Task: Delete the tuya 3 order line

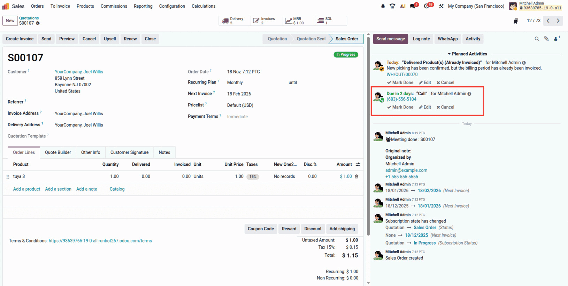Action: 356,176
